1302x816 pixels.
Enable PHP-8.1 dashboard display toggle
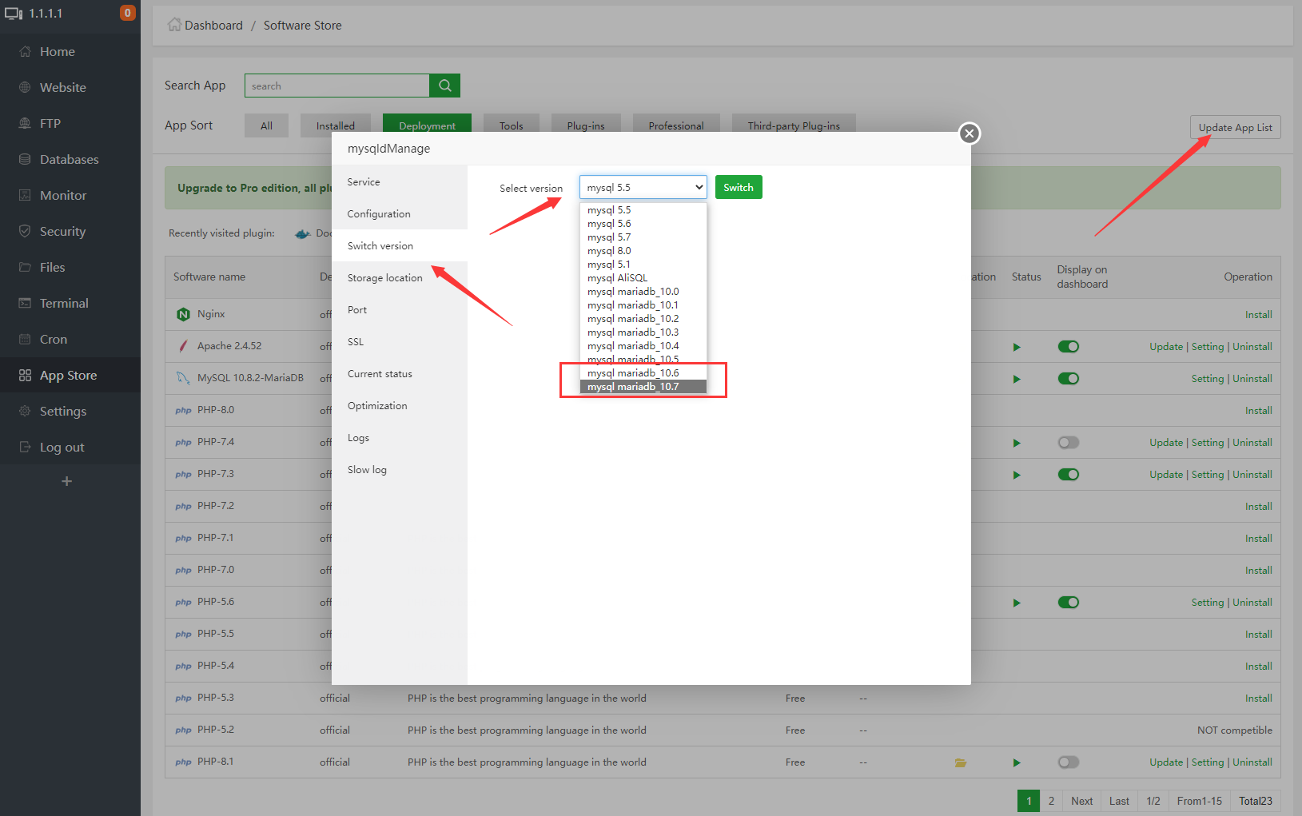pos(1069,762)
